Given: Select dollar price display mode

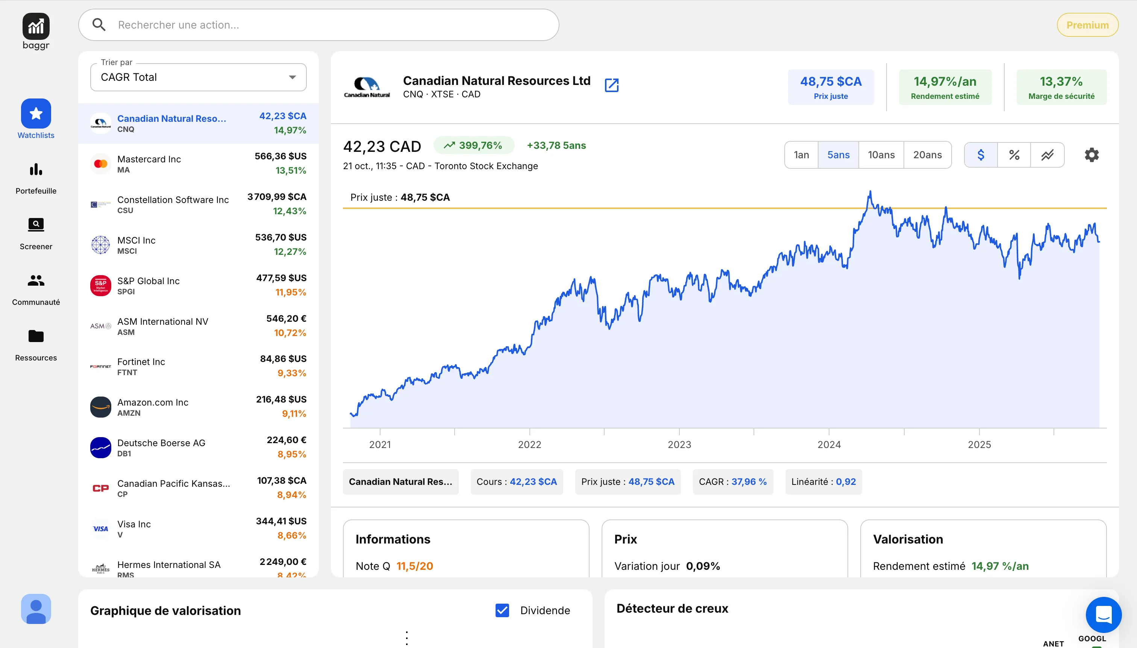Looking at the screenshot, I should [981, 155].
